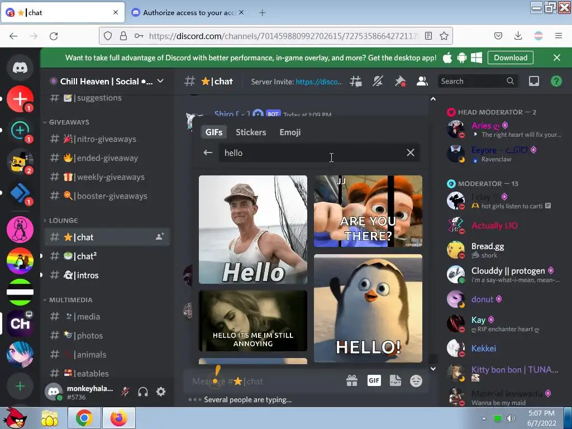572x429 pixels.
Task: Toggle headphones deafen in user panel
Action: coord(143,392)
